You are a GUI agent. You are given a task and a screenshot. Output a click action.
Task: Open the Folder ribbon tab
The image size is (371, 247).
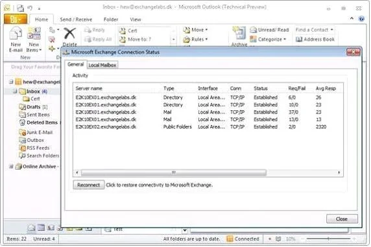tap(111, 19)
